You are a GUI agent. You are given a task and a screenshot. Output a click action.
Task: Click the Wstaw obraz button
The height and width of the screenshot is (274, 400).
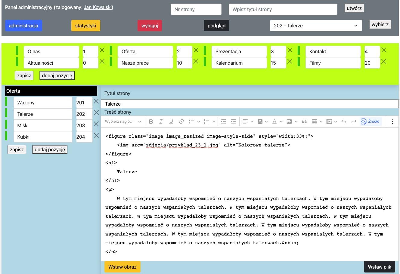coord(122,267)
